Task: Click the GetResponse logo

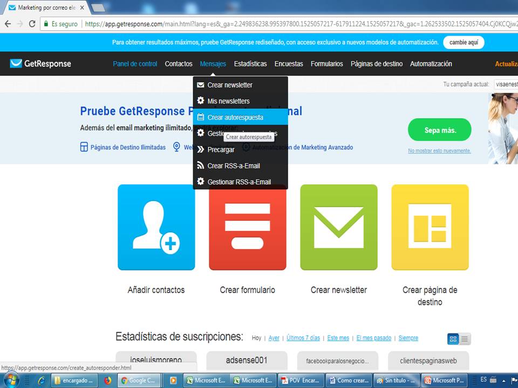Action: point(40,64)
